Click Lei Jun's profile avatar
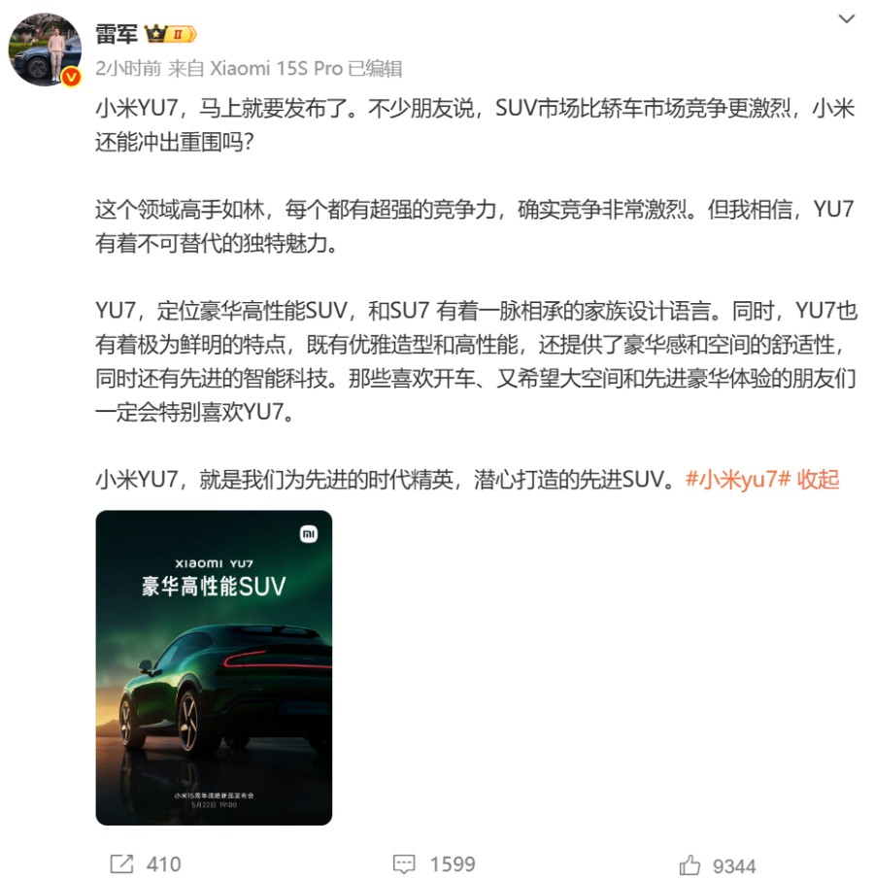The width and height of the screenshot is (874, 879). click(45, 50)
